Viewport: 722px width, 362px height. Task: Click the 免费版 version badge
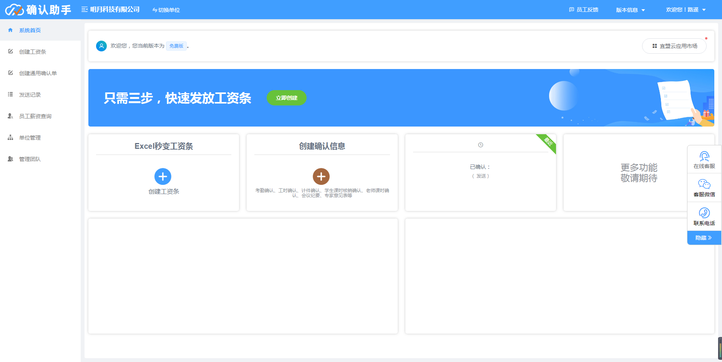pos(176,46)
